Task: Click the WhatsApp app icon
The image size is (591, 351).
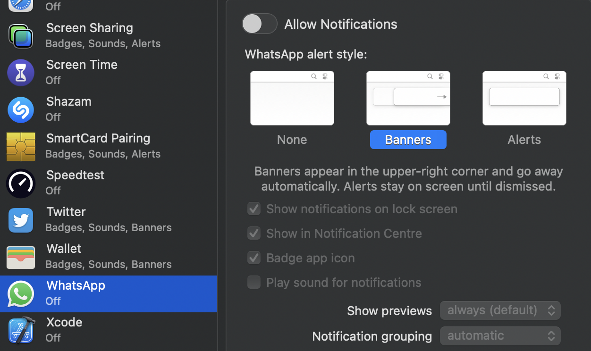Action: pyautogui.click(x=21, y=294)
